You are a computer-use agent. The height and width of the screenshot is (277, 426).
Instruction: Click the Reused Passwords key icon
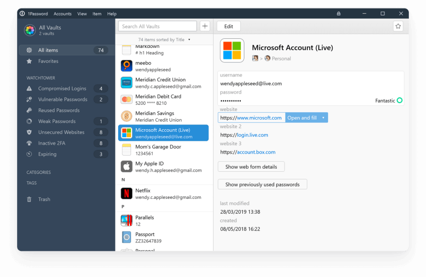29,110
